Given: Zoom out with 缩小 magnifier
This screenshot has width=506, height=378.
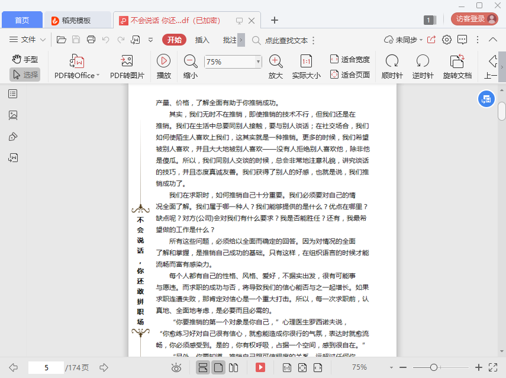Looking at the screenshot, I should click(191, 67).
